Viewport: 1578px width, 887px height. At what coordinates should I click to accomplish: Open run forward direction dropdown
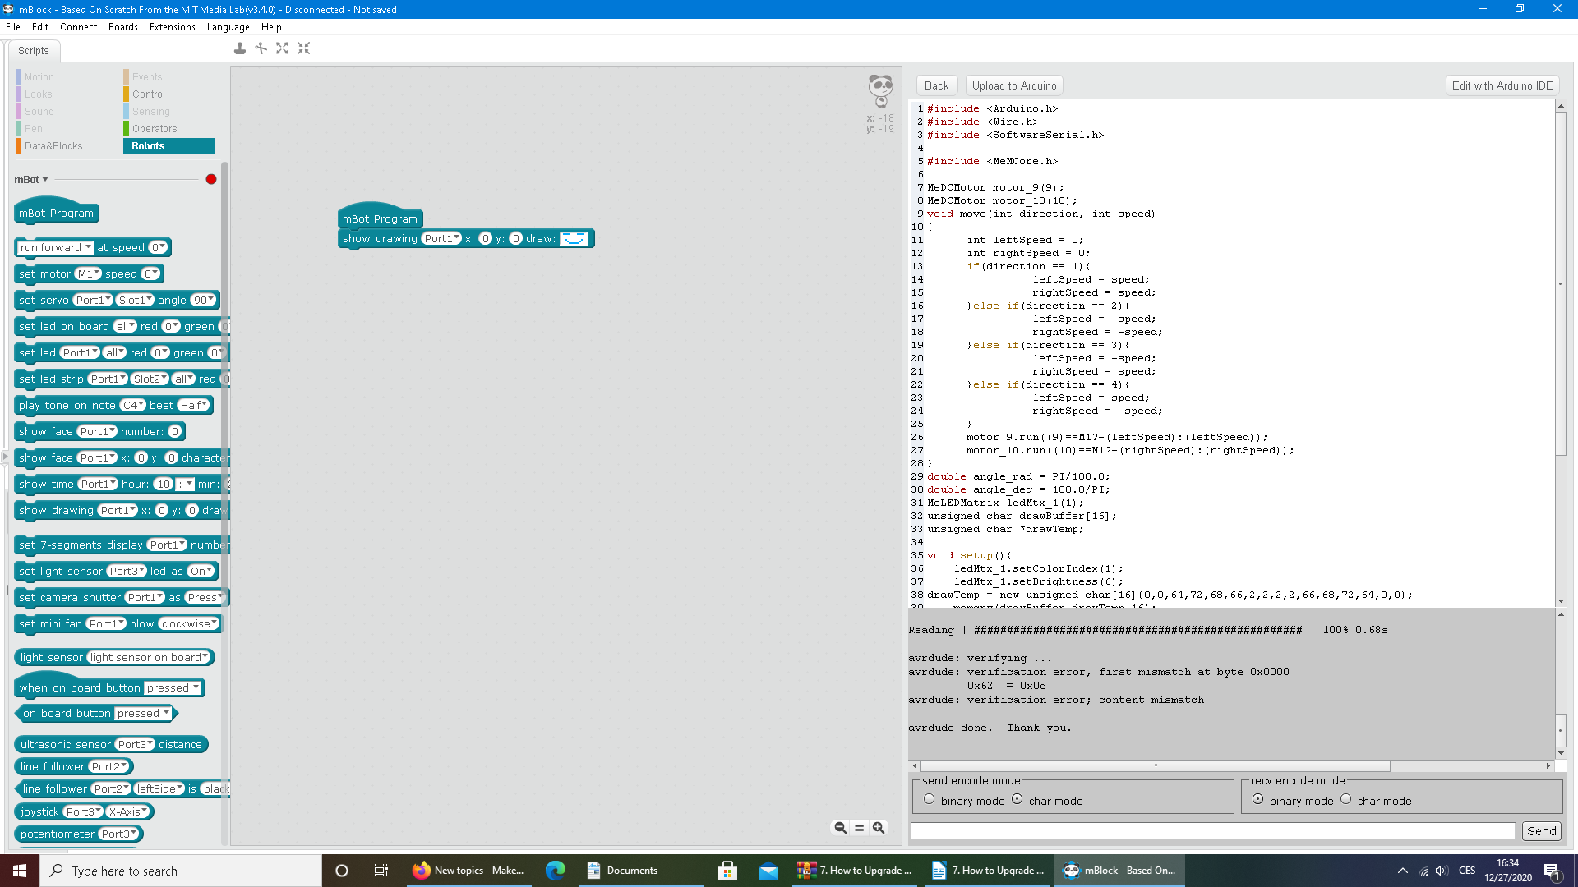click(55, 247)
